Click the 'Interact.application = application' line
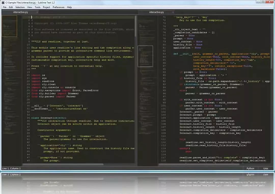 tap(205, 118)
